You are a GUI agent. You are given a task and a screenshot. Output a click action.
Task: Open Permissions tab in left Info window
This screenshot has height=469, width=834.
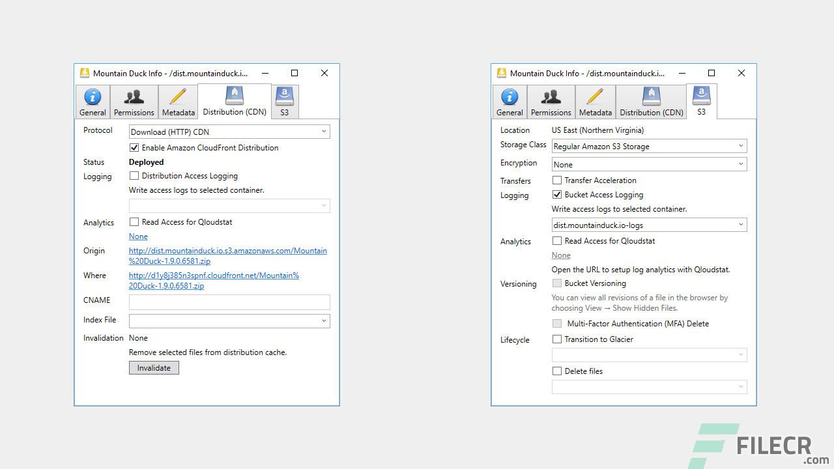134,102
